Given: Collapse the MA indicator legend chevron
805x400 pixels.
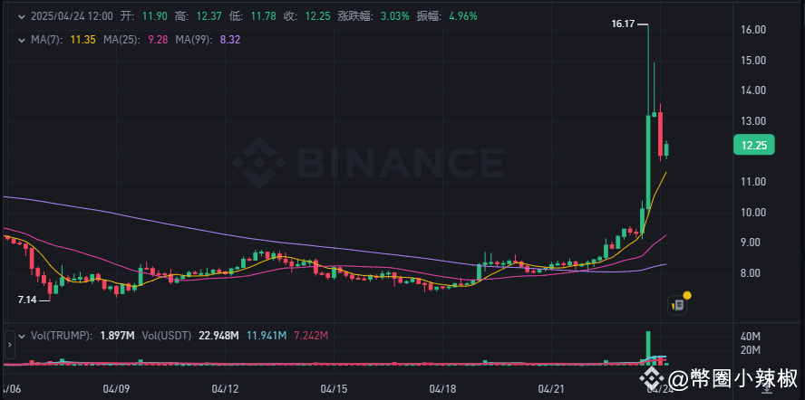Looking at the screenshot, I should click(22, 40).
